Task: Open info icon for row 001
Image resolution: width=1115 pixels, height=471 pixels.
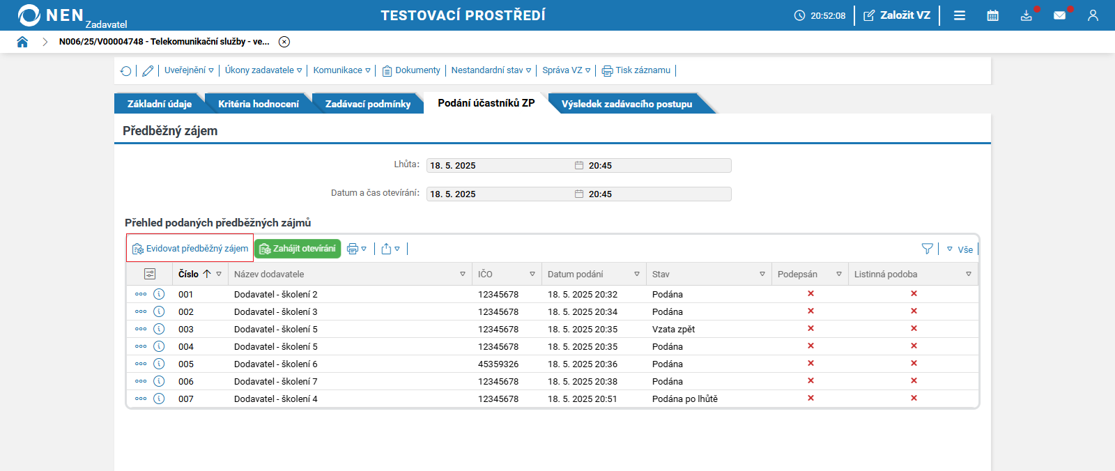Action: pos(159,294)
